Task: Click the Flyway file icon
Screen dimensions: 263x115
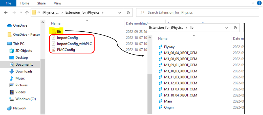Action: coord(160,47)
